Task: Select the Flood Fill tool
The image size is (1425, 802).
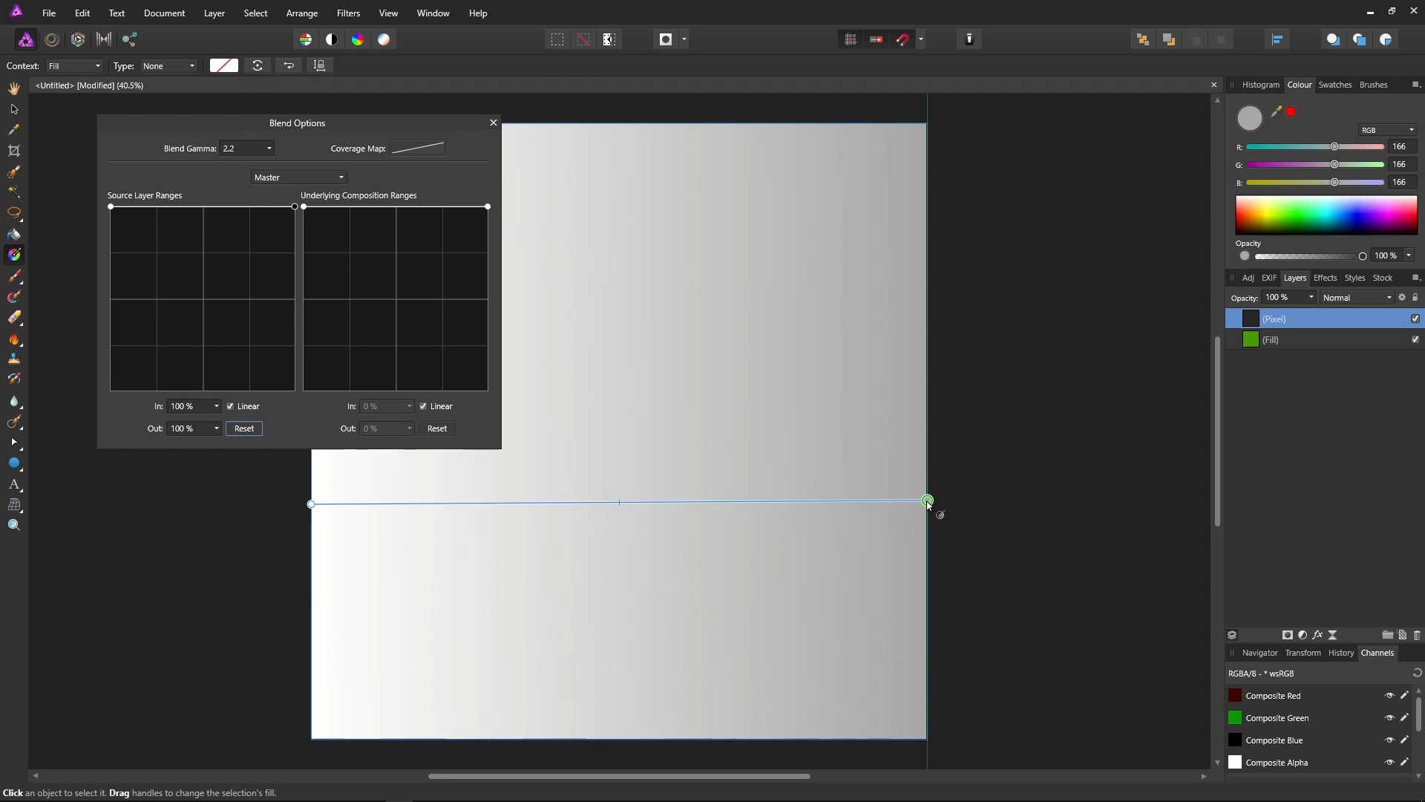Action: (14, 234)
